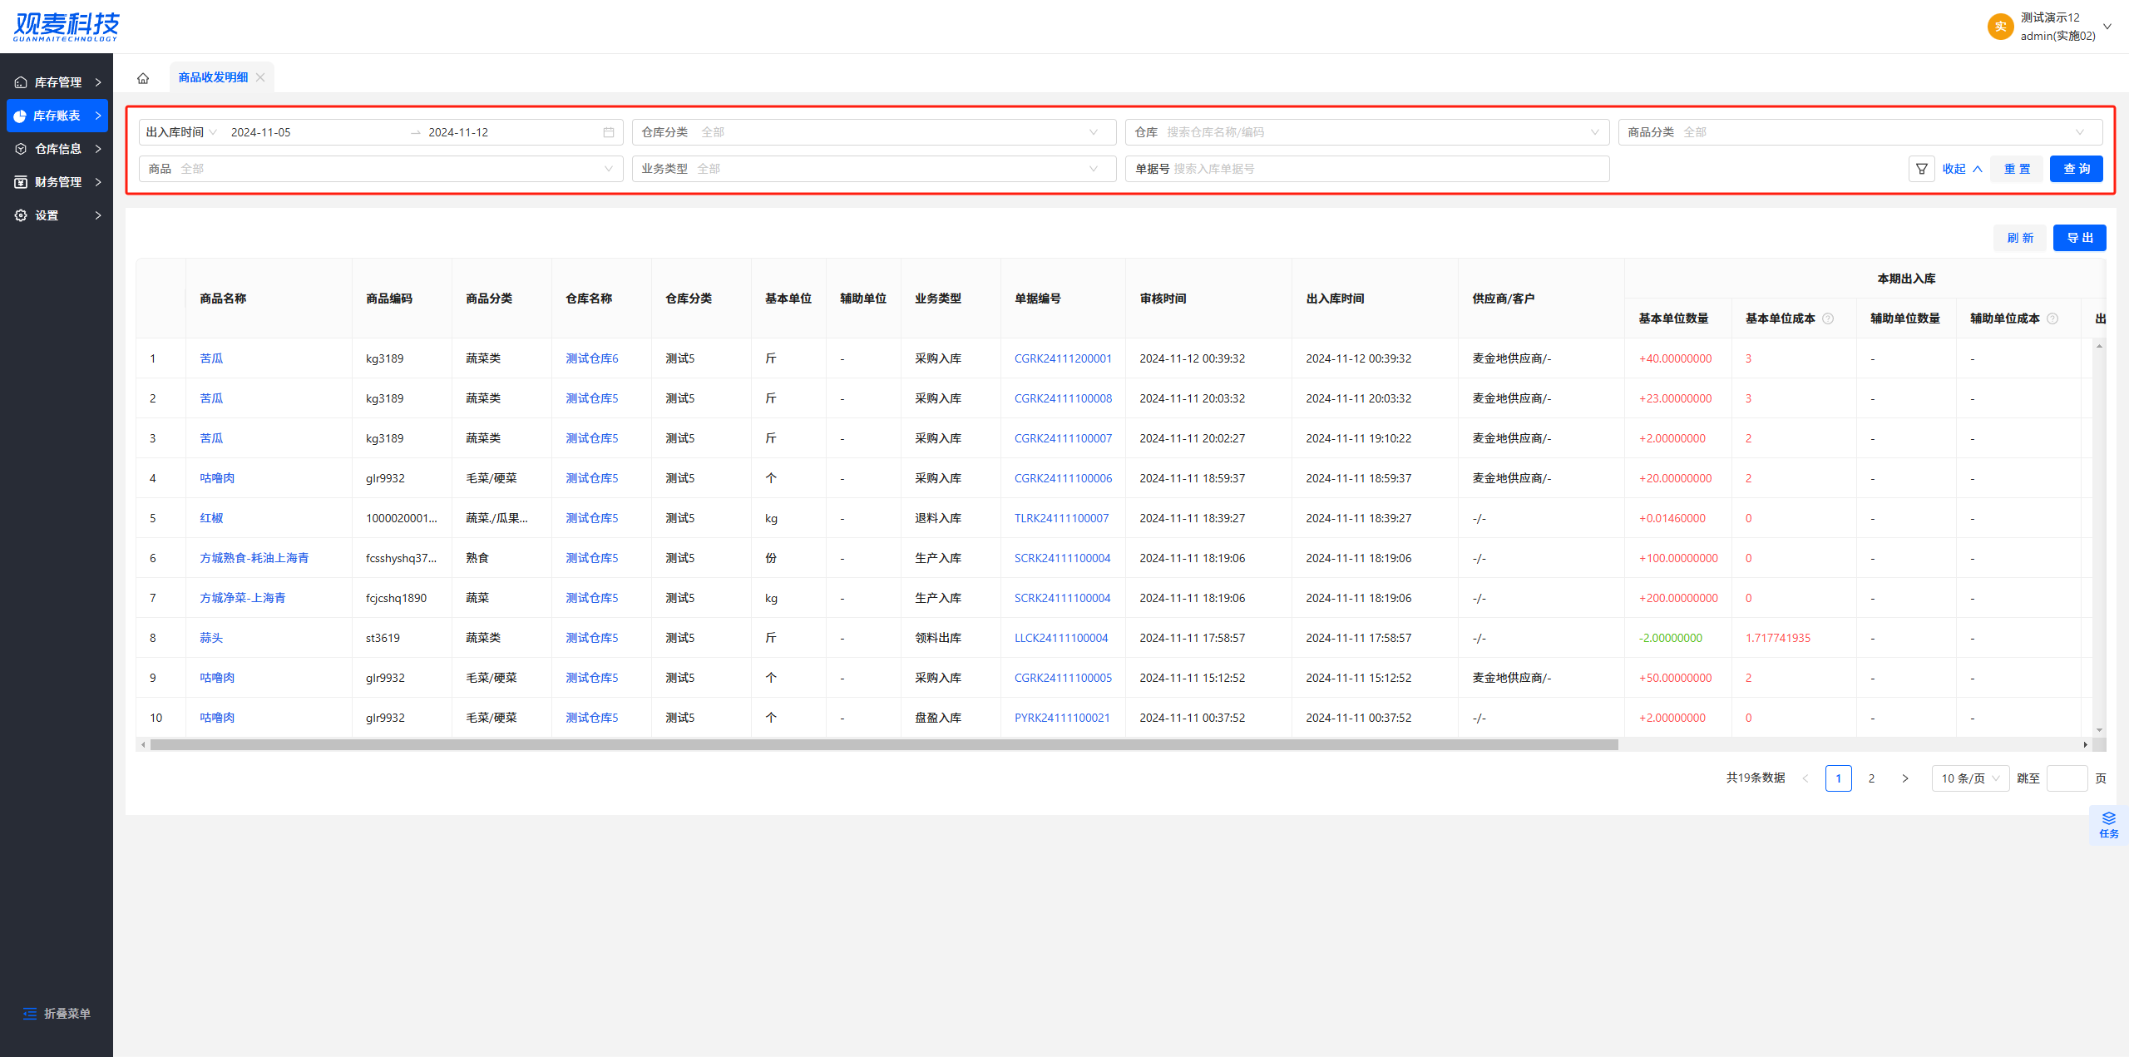Collapse filters with 收起 toggle
This screenshot has width=2129, height=1057.
(x=1962, y=169)
